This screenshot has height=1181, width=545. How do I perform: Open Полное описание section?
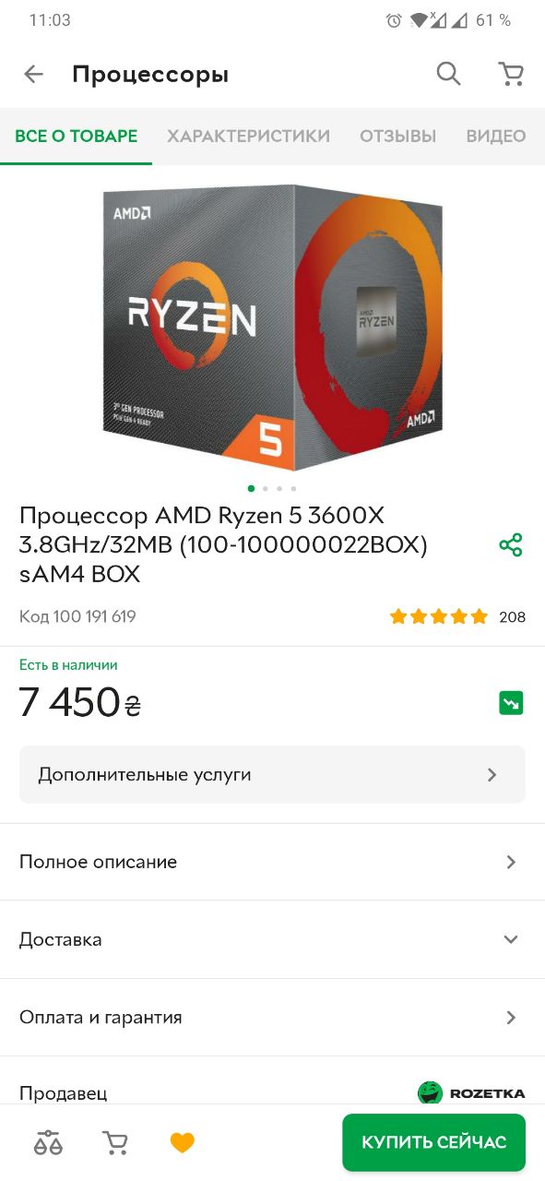(x=272, y=862)
